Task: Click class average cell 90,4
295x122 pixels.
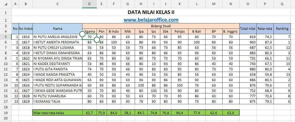Action: click(180, 113)
